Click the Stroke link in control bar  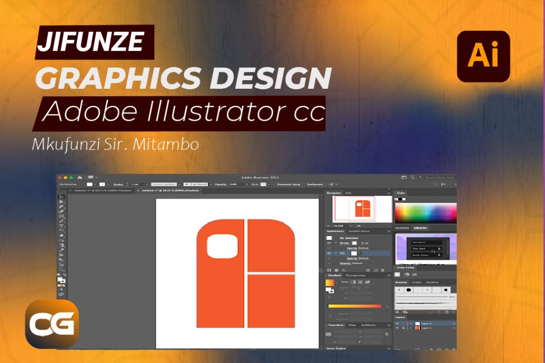tap(118, 184)
